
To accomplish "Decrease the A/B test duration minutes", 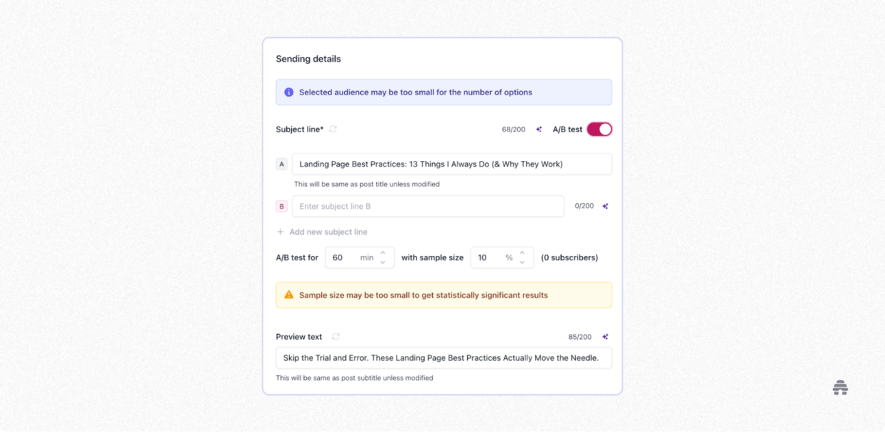I will pos(383,262).
